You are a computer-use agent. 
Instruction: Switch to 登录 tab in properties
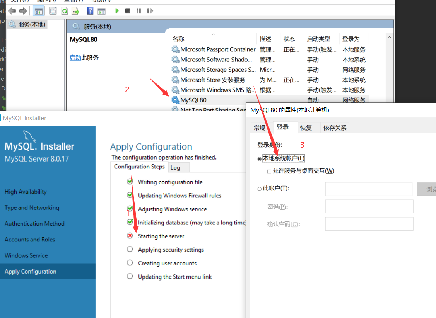[283, 127]
